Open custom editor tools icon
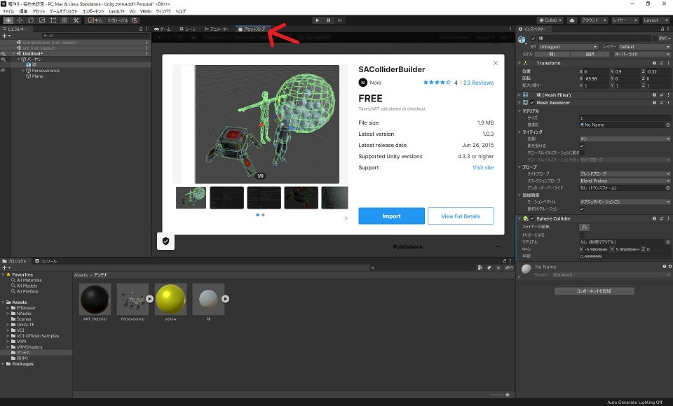 pyautogui.click(x=76, y=20)
